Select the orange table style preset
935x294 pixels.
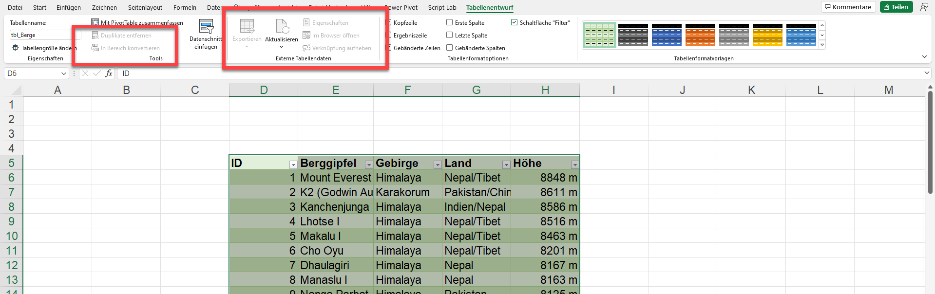700,35
